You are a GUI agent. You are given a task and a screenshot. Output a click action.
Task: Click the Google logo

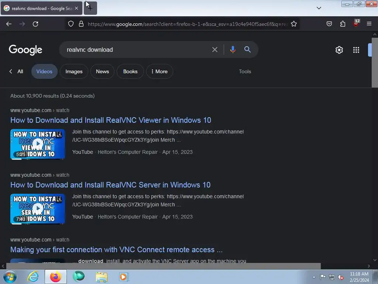coord(25,50)
